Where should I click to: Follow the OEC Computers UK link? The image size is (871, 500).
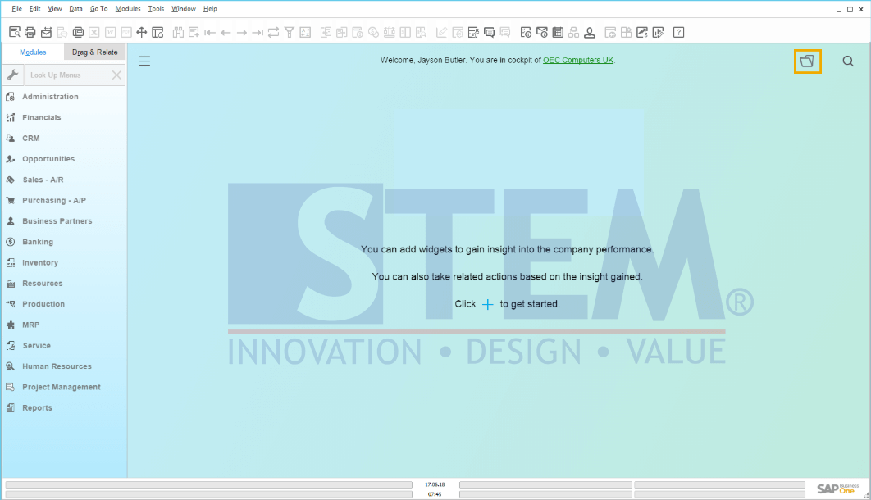coord(578,60)
